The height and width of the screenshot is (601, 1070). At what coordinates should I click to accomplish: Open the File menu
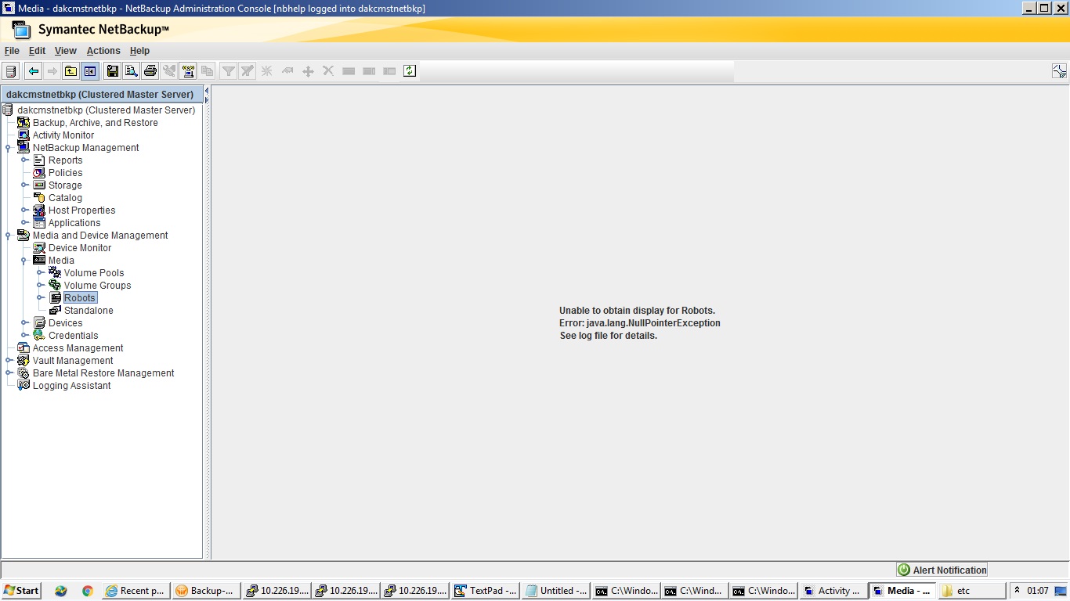12,51
